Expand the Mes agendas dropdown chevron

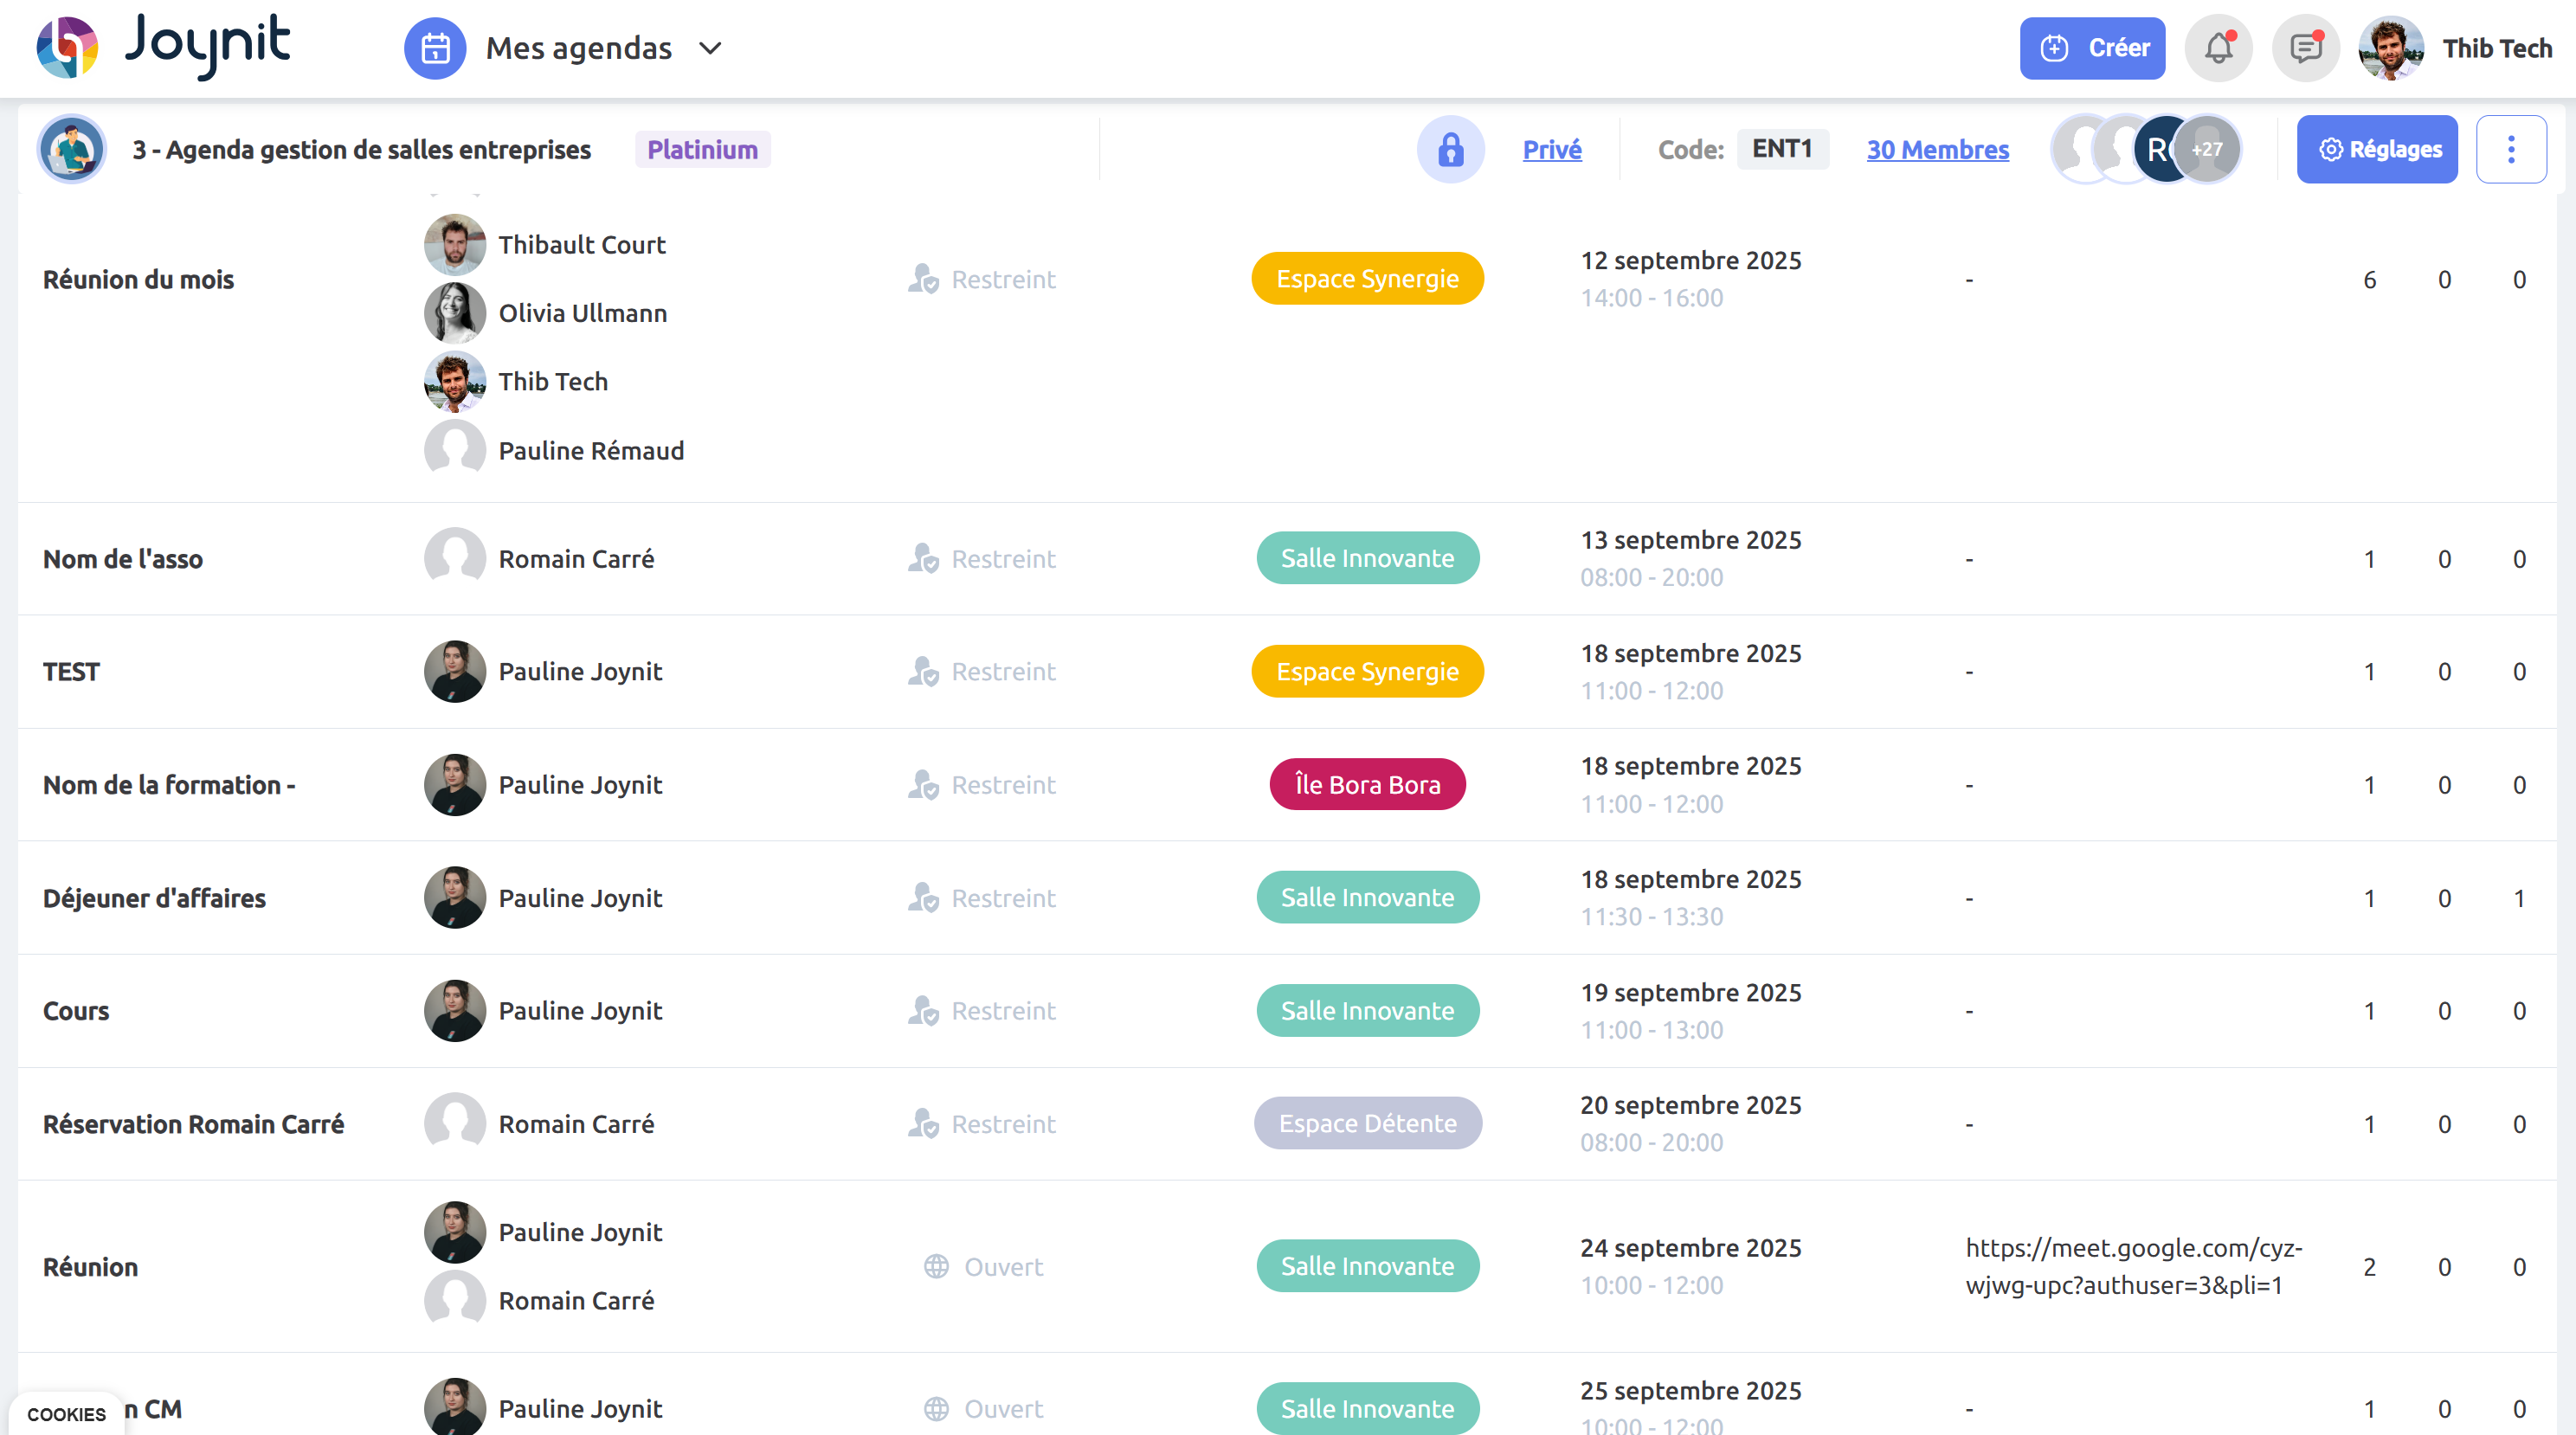coord(710,48)
